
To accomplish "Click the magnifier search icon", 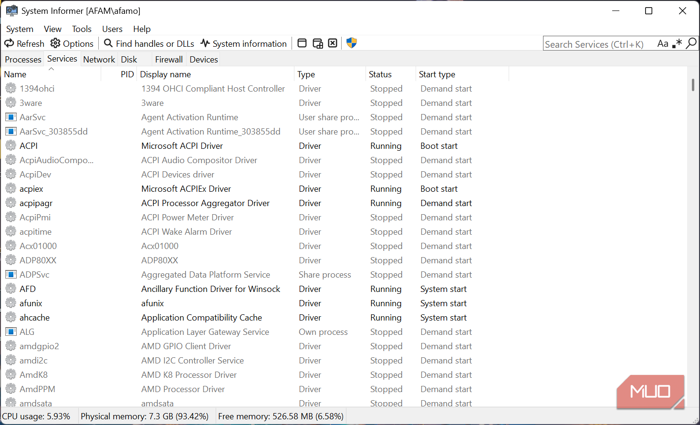I will [691, 43].
